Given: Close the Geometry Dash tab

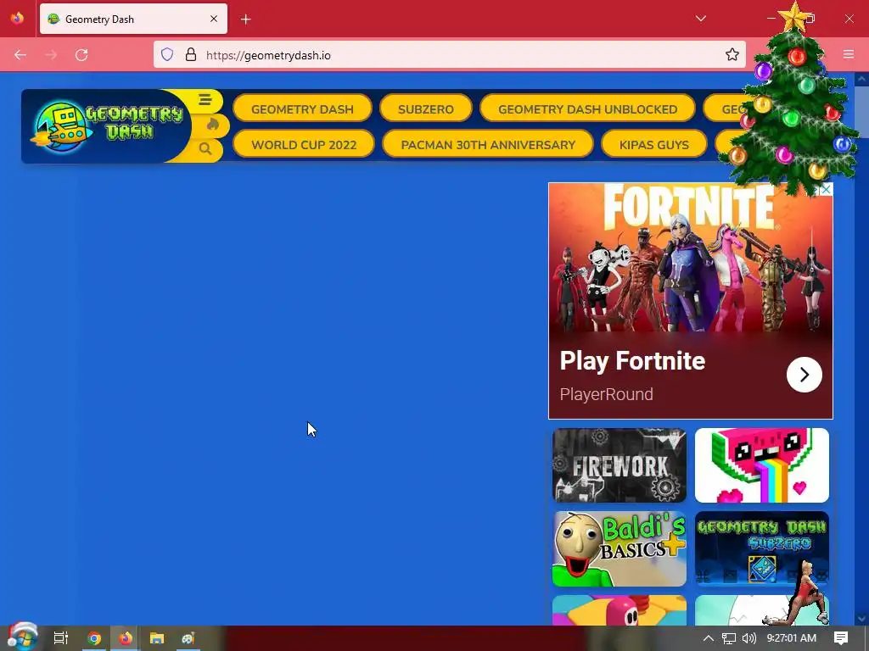Looking at the screenshot, I should click(213, 19).
